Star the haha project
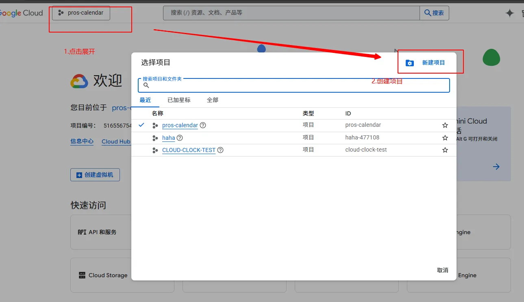 click(x=445, y=138)
